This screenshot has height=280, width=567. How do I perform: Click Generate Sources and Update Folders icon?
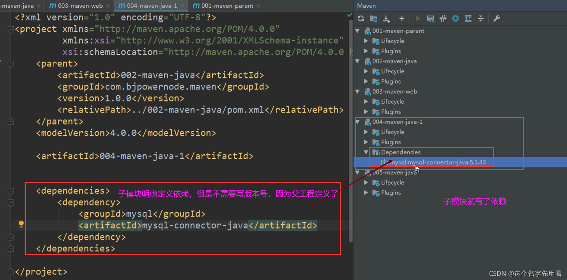[374, 18]
